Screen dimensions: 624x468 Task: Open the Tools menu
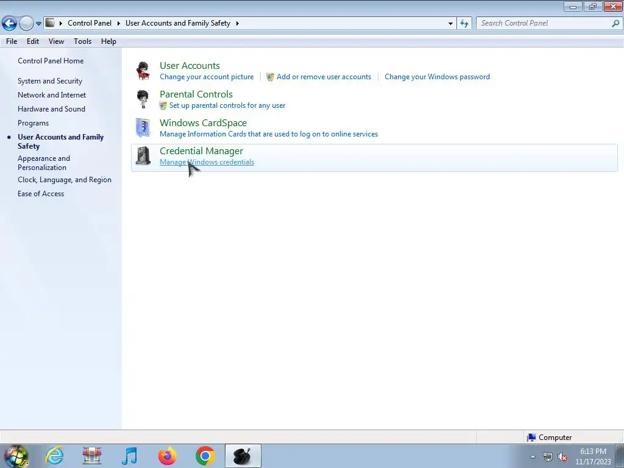click(82, 41)
